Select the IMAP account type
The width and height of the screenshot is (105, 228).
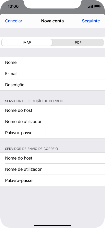(x=27, y=42)
